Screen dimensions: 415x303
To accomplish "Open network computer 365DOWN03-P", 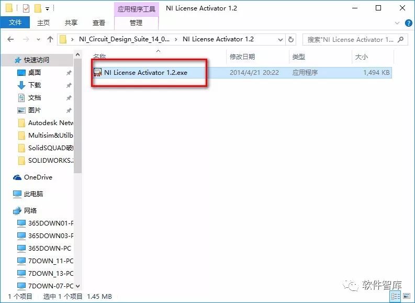I will pyautogui.click(x=50, y=235).
